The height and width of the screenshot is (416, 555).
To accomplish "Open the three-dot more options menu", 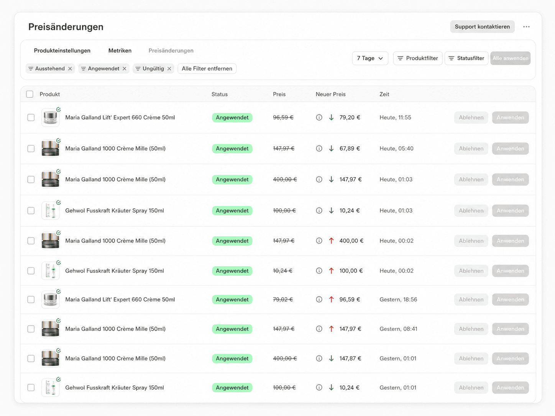I will pyautogui.click(x=526, y=27).
